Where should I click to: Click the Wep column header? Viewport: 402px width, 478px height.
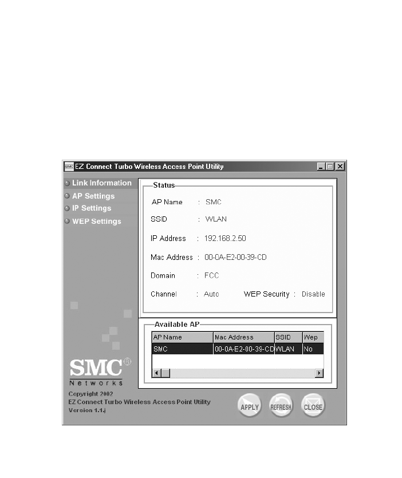tap(313, 337)
